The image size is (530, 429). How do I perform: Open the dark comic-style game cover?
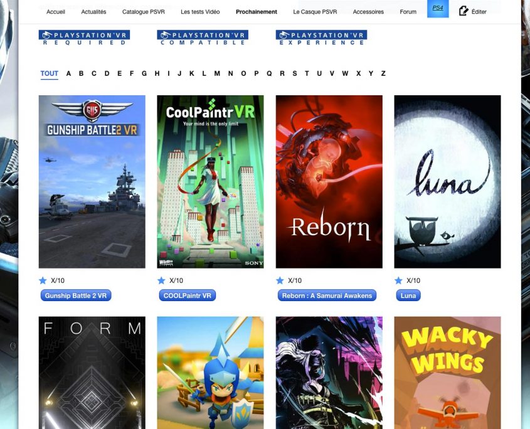point(329,373)
